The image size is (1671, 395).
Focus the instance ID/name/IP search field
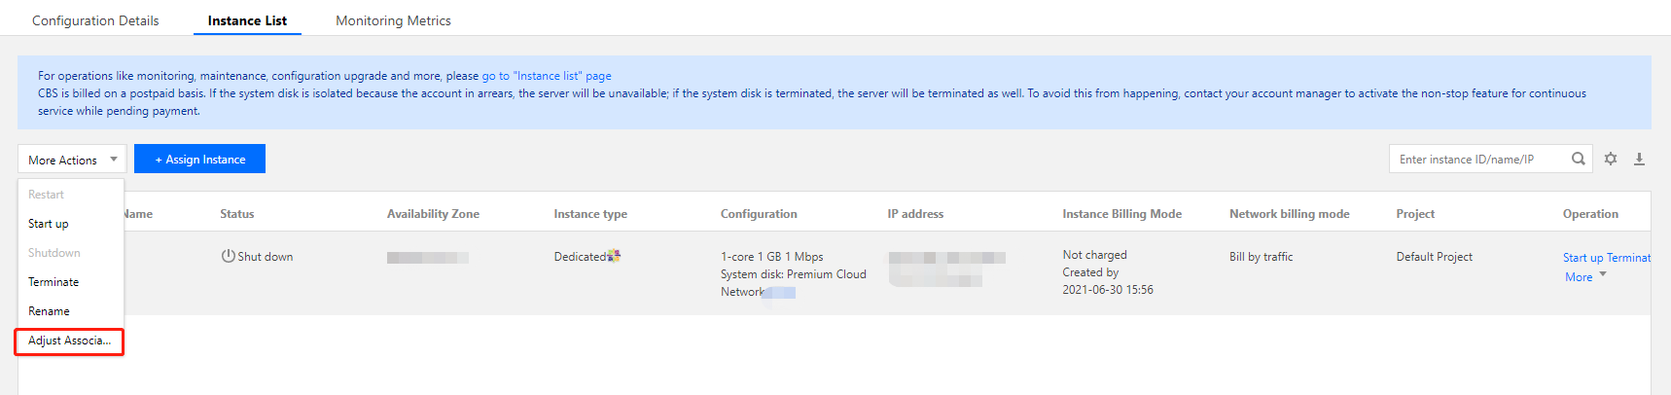click(x=1478, y=159)
